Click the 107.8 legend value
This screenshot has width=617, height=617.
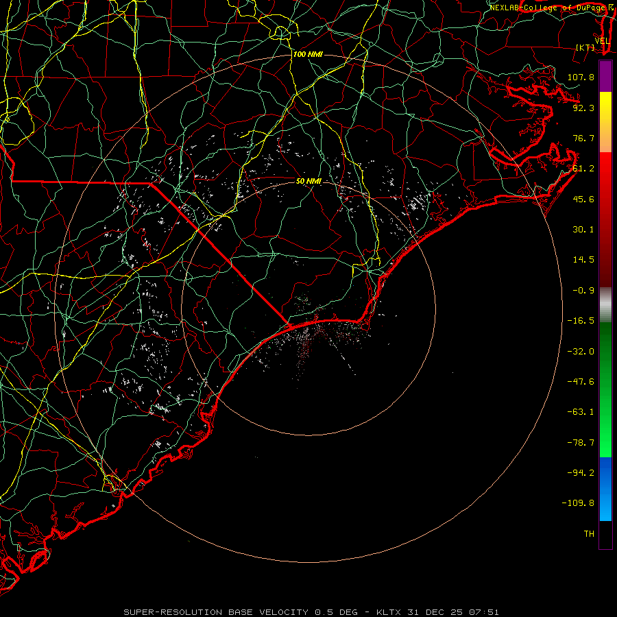581,77
